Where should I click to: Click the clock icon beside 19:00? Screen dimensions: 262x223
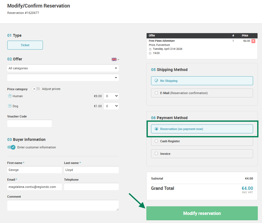[150, 53]
